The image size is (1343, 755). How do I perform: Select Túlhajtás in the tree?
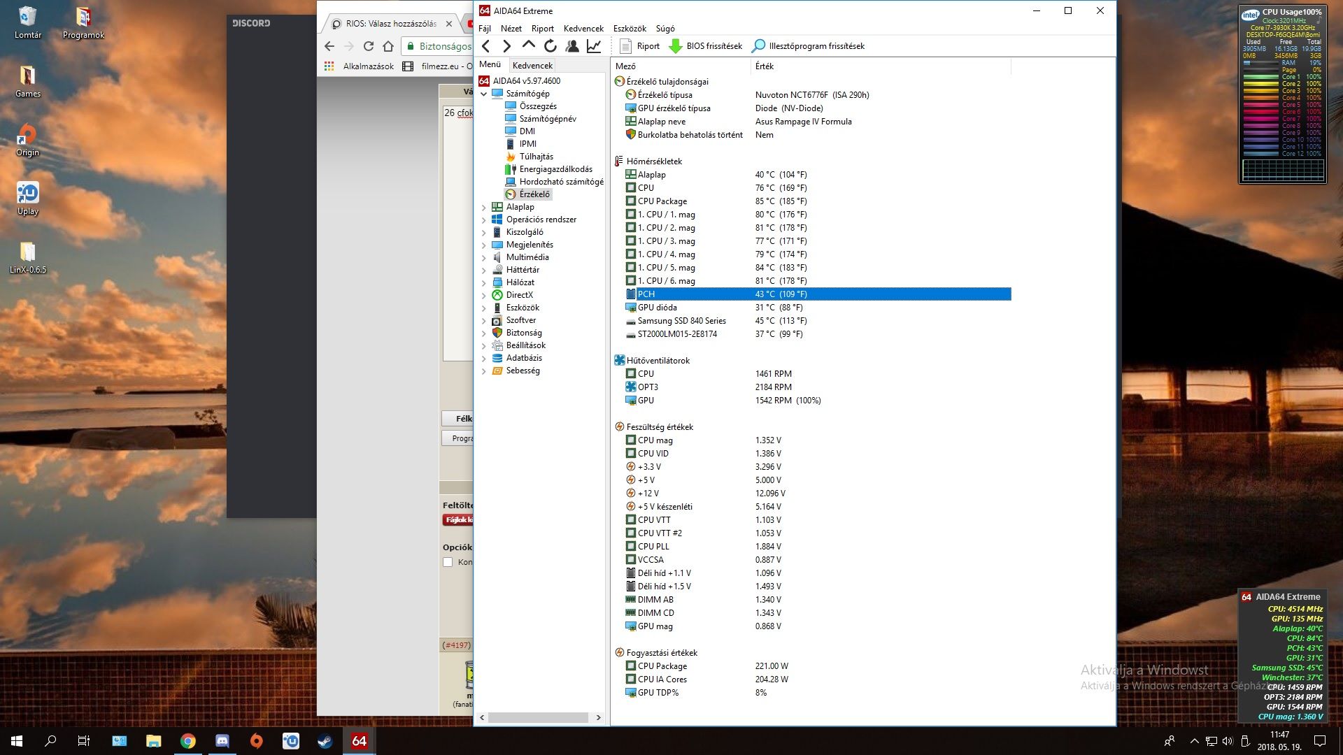[x=536, y=157]
